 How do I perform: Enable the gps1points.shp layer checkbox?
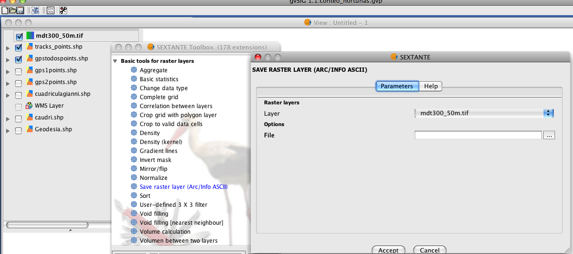(18, 71)
